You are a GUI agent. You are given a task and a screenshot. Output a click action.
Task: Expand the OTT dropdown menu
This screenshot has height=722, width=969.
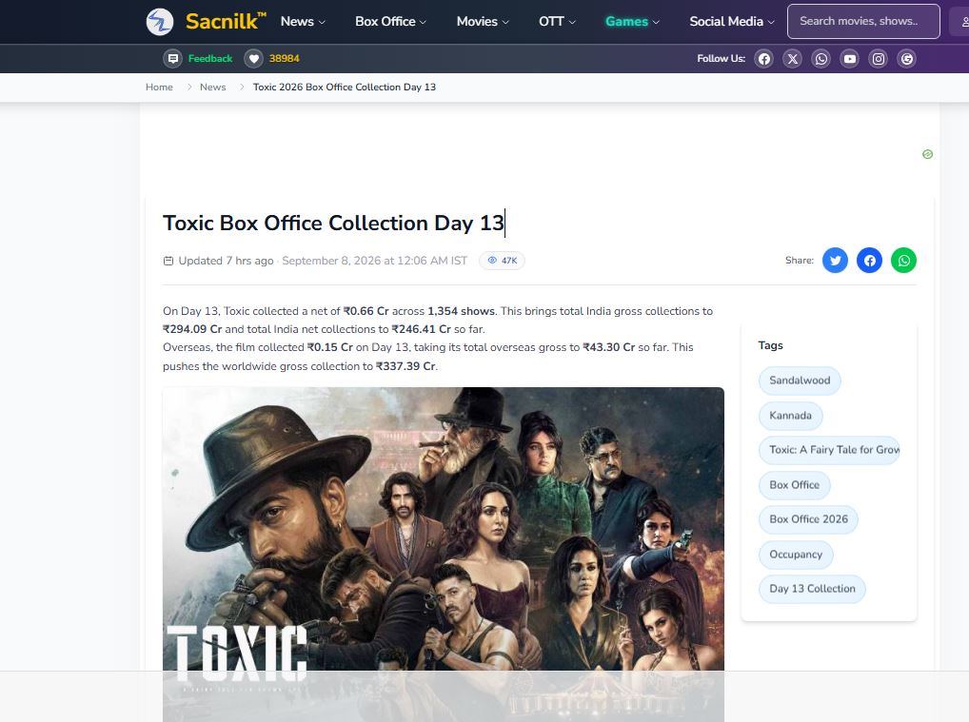click(557, 22)
